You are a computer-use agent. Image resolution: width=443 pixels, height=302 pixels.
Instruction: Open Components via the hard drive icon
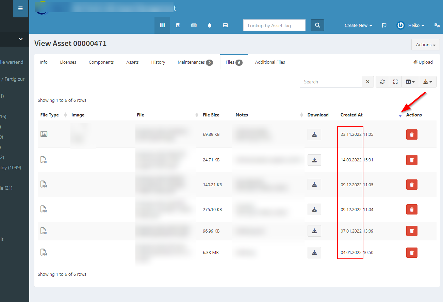pos(225,25)
